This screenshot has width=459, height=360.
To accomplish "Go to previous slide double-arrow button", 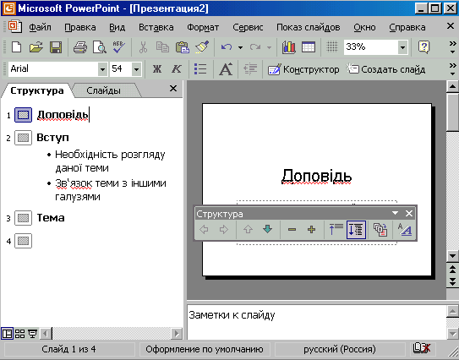I will (452, 269).
